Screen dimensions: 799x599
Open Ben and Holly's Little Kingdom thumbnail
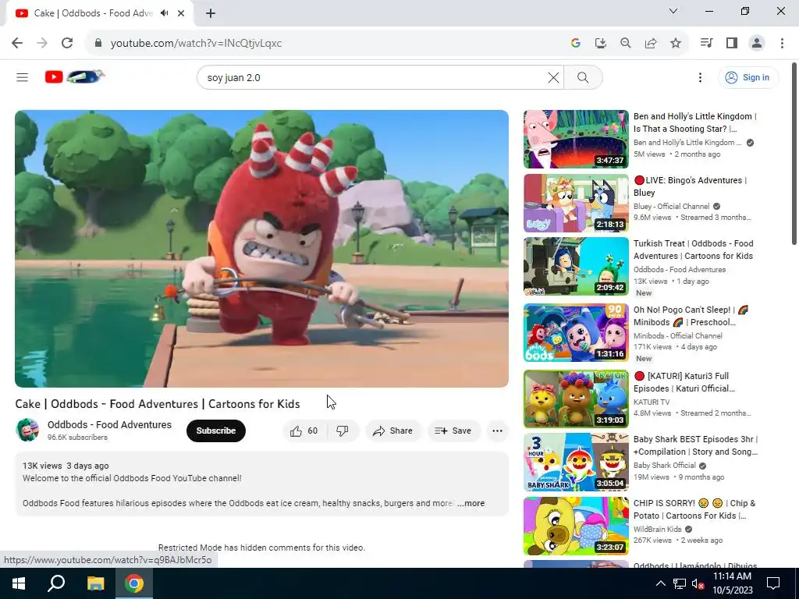pyautogui.click(x=576, y=139)
